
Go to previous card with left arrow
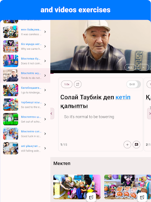click(x=52, y=114)
